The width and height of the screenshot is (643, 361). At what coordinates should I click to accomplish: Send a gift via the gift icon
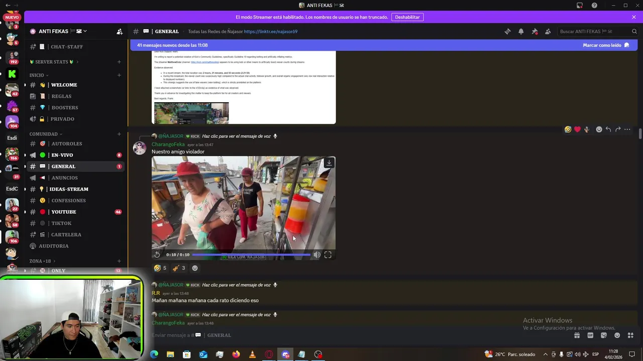click(x=577, y=335)
